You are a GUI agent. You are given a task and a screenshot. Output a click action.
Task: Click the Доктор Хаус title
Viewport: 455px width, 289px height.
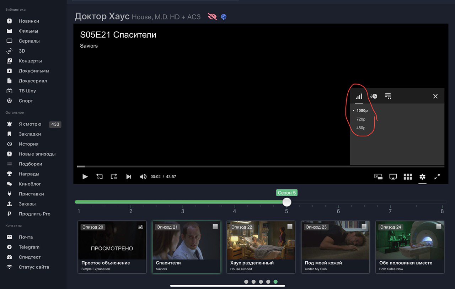click(x=102, y=16)
